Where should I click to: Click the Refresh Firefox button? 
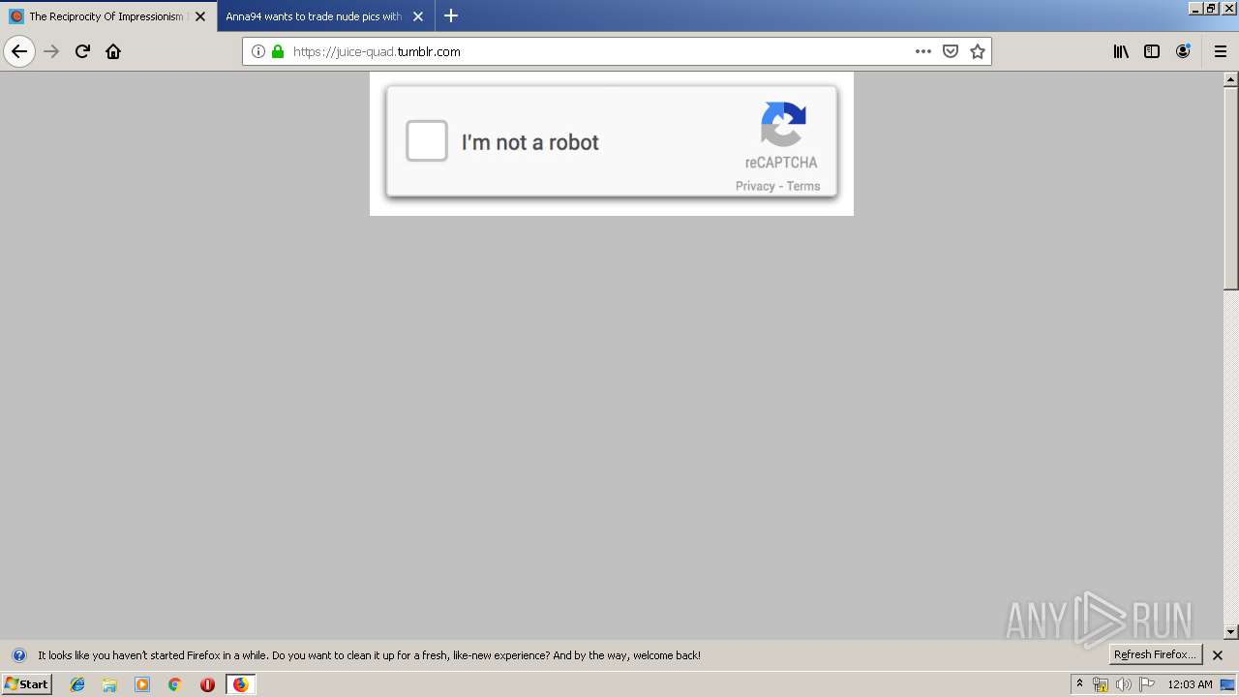[x=1155, y=654]
